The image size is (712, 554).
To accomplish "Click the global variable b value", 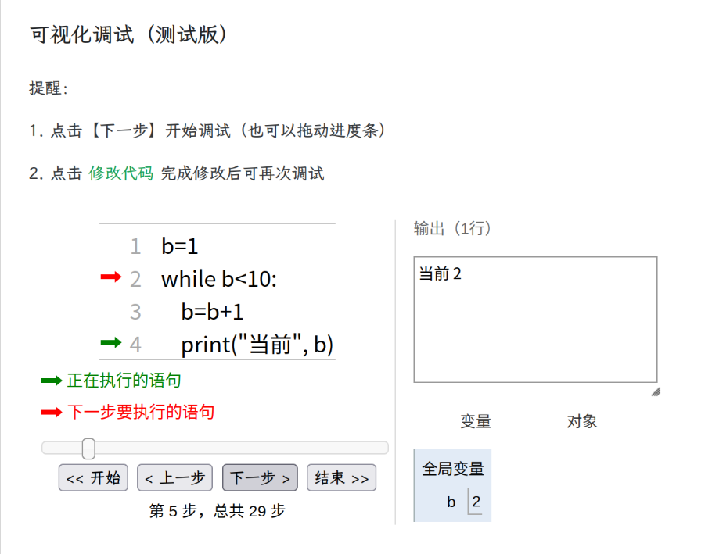I will tap(476, 502).
